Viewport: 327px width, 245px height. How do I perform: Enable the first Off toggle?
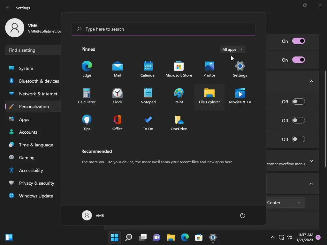coord(299,102)
